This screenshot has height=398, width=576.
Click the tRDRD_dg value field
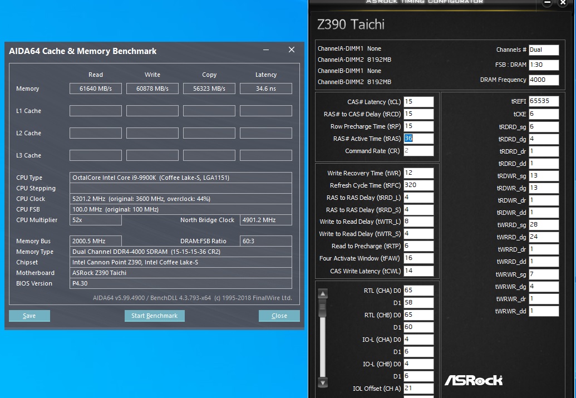(544, 139)
